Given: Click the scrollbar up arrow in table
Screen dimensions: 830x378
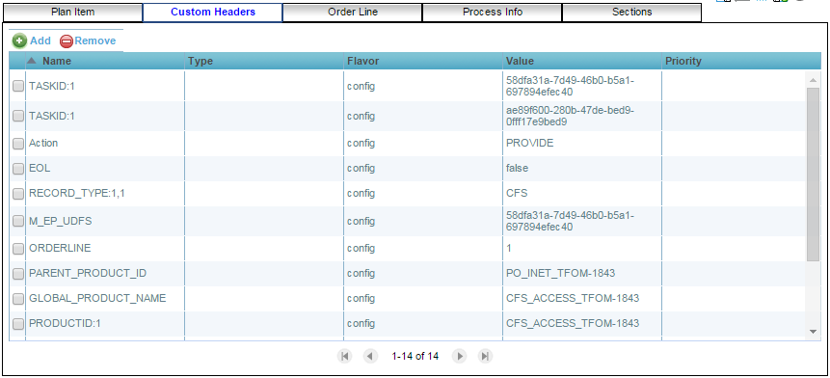Looking at the screenshot, I should coord(813,80).
